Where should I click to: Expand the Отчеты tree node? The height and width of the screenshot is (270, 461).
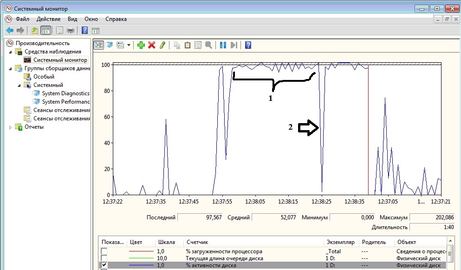(x=11, y=127)
